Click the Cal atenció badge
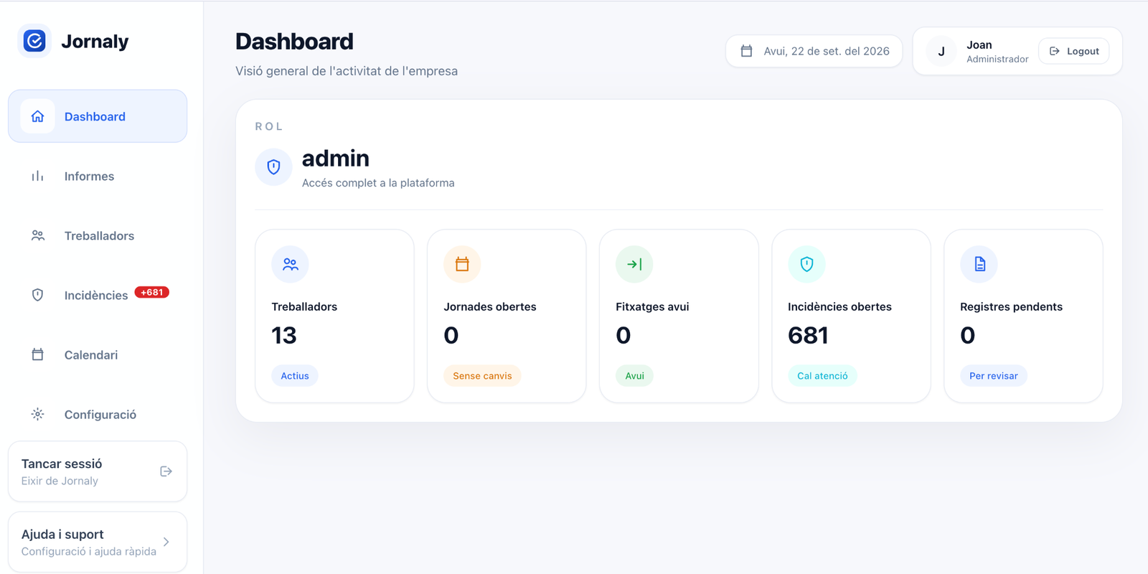Viewport: 1148px width, 574px height. (x=822, y=376)
